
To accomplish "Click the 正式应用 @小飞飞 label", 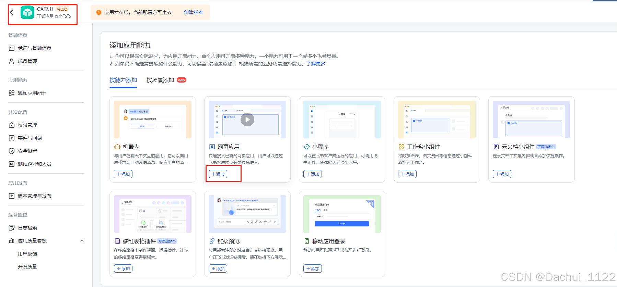I will pos(54,16).
